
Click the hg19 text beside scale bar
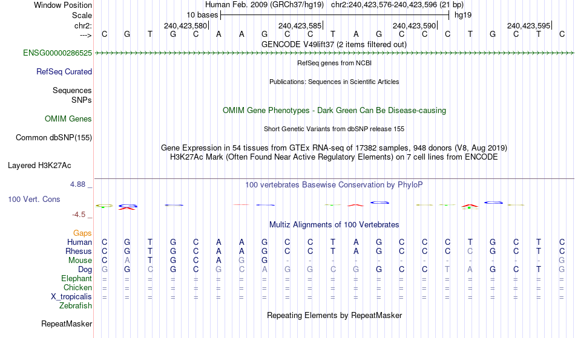(463, 15)
